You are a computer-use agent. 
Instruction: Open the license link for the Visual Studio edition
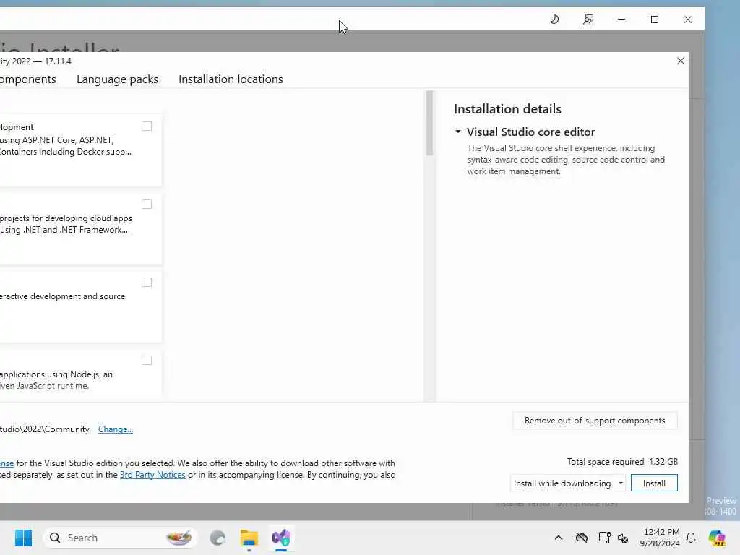pos(7,463)
